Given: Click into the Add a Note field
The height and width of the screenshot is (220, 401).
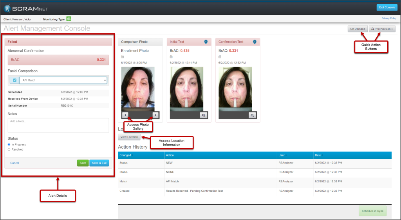Looking at the screenshot, I should (x=58, y=125).
